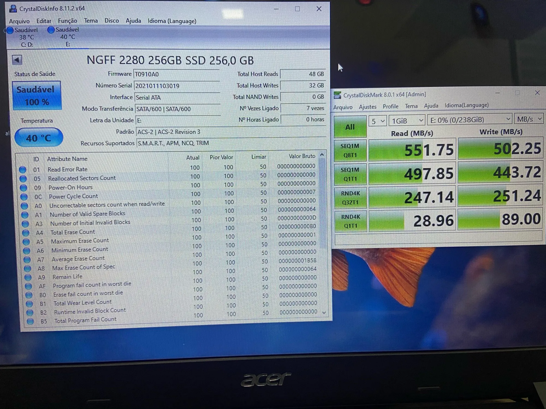Click the Total Erase Count status circle
The height and width of the screenshot is (409, 546).
(x=26, y=233)
